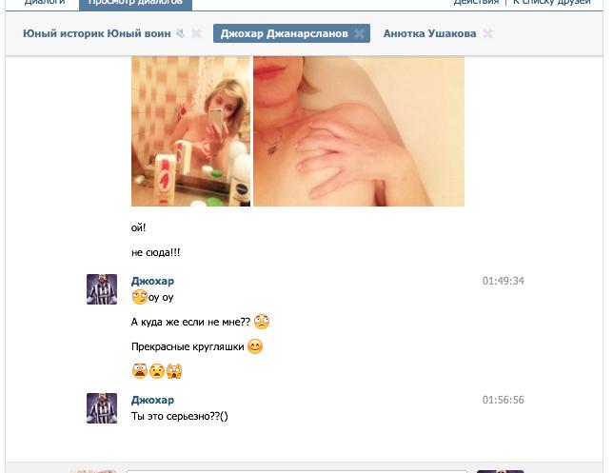This screenshot has width=613, height=473.
Task: Select the Просмотр диалогов tab
Action: tap(135, 3)
